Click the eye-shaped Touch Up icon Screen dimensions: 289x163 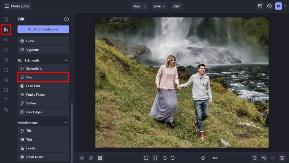point(6,40)
